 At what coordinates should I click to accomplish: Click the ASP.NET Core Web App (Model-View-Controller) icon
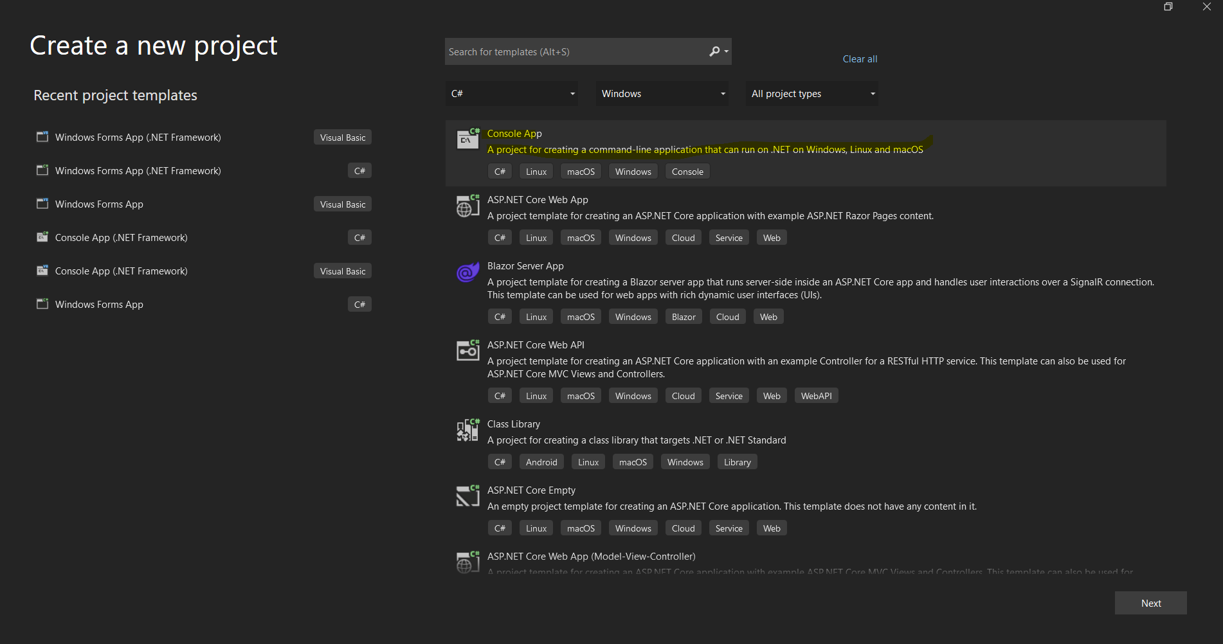point(467,562)
